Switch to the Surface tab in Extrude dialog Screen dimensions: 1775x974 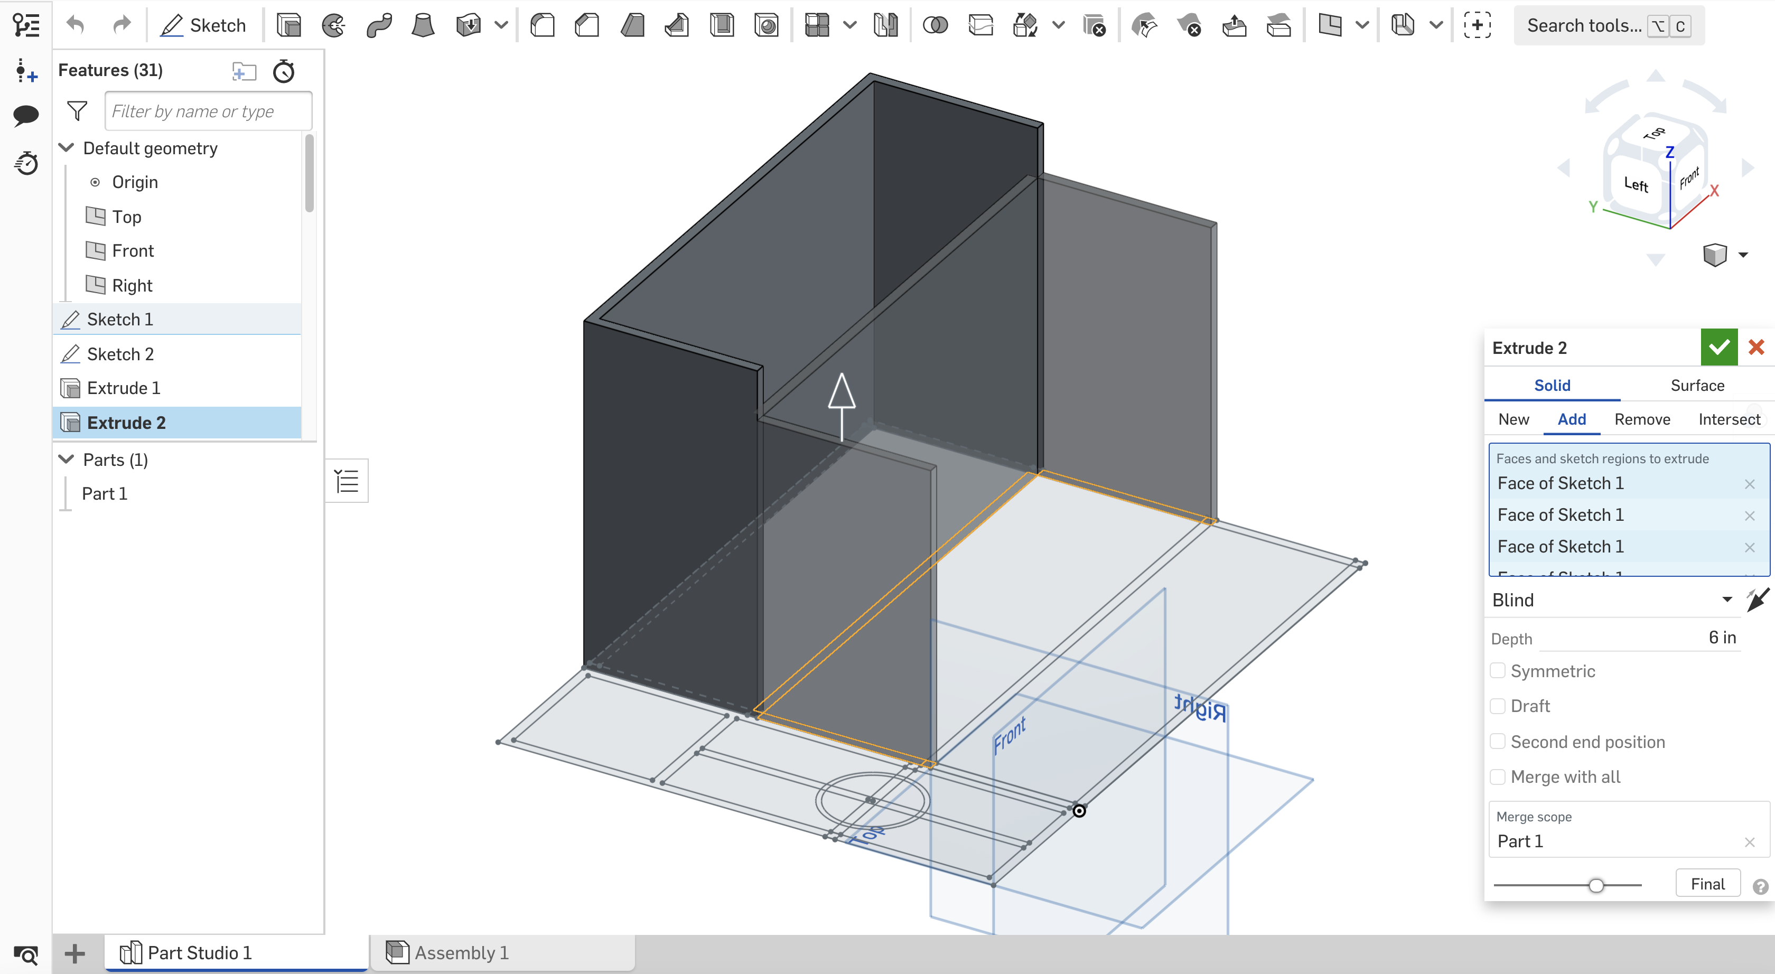(1696, 385)
